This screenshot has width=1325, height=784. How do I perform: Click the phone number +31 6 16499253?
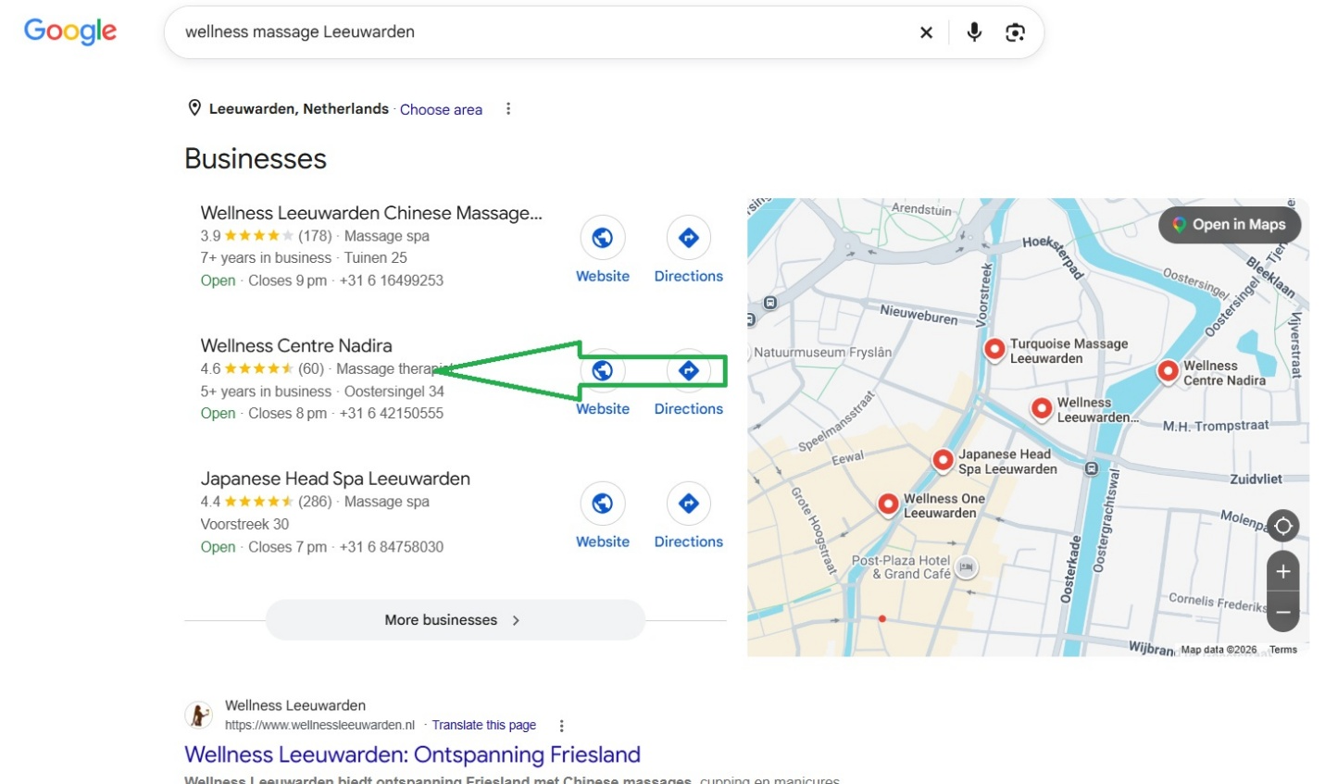click(x=392, y=280)
